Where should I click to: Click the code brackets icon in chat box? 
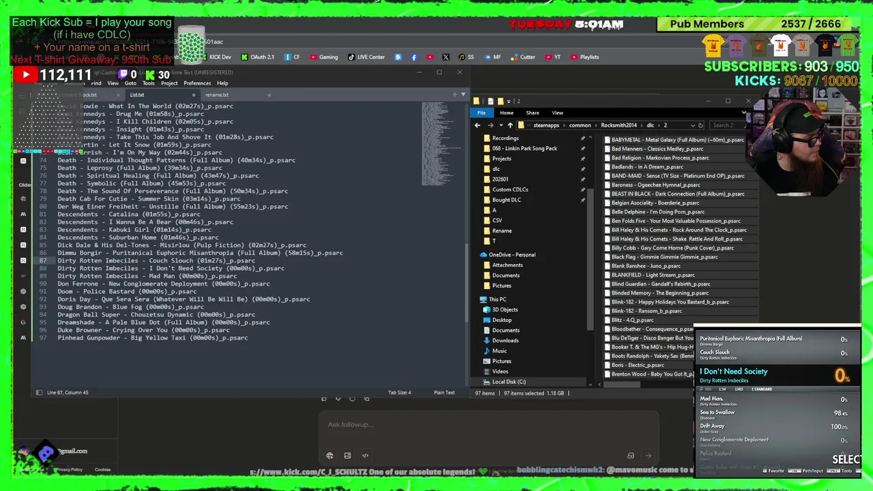pyautogui.click(x=365, y=456)
